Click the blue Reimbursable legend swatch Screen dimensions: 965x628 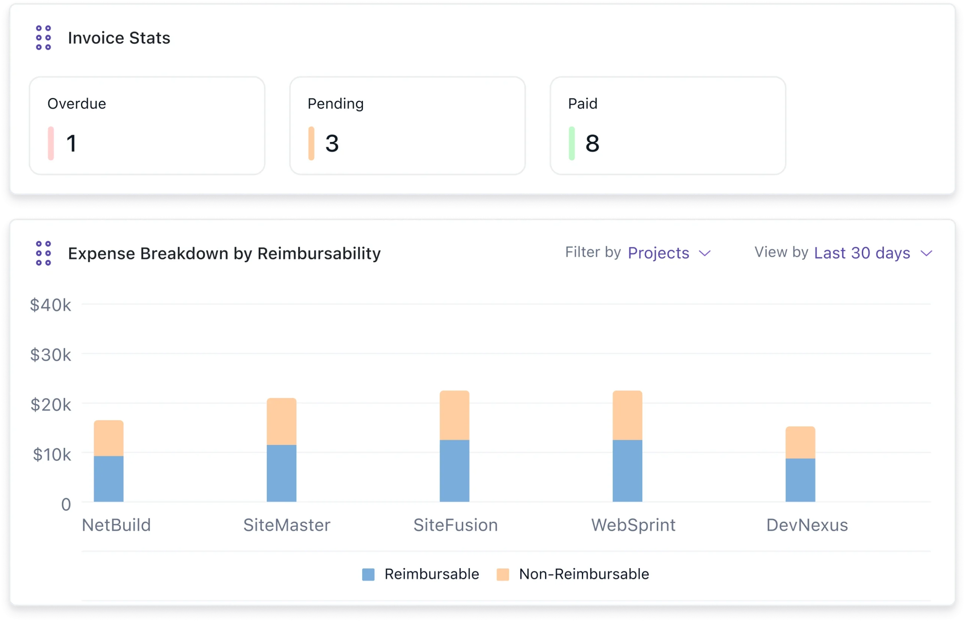pos(368,575)
